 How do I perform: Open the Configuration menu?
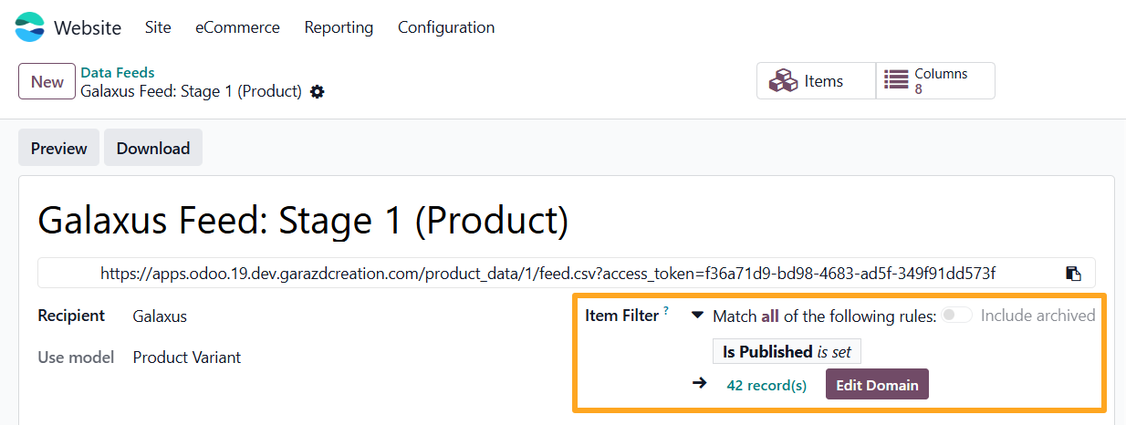click(446, 27)
